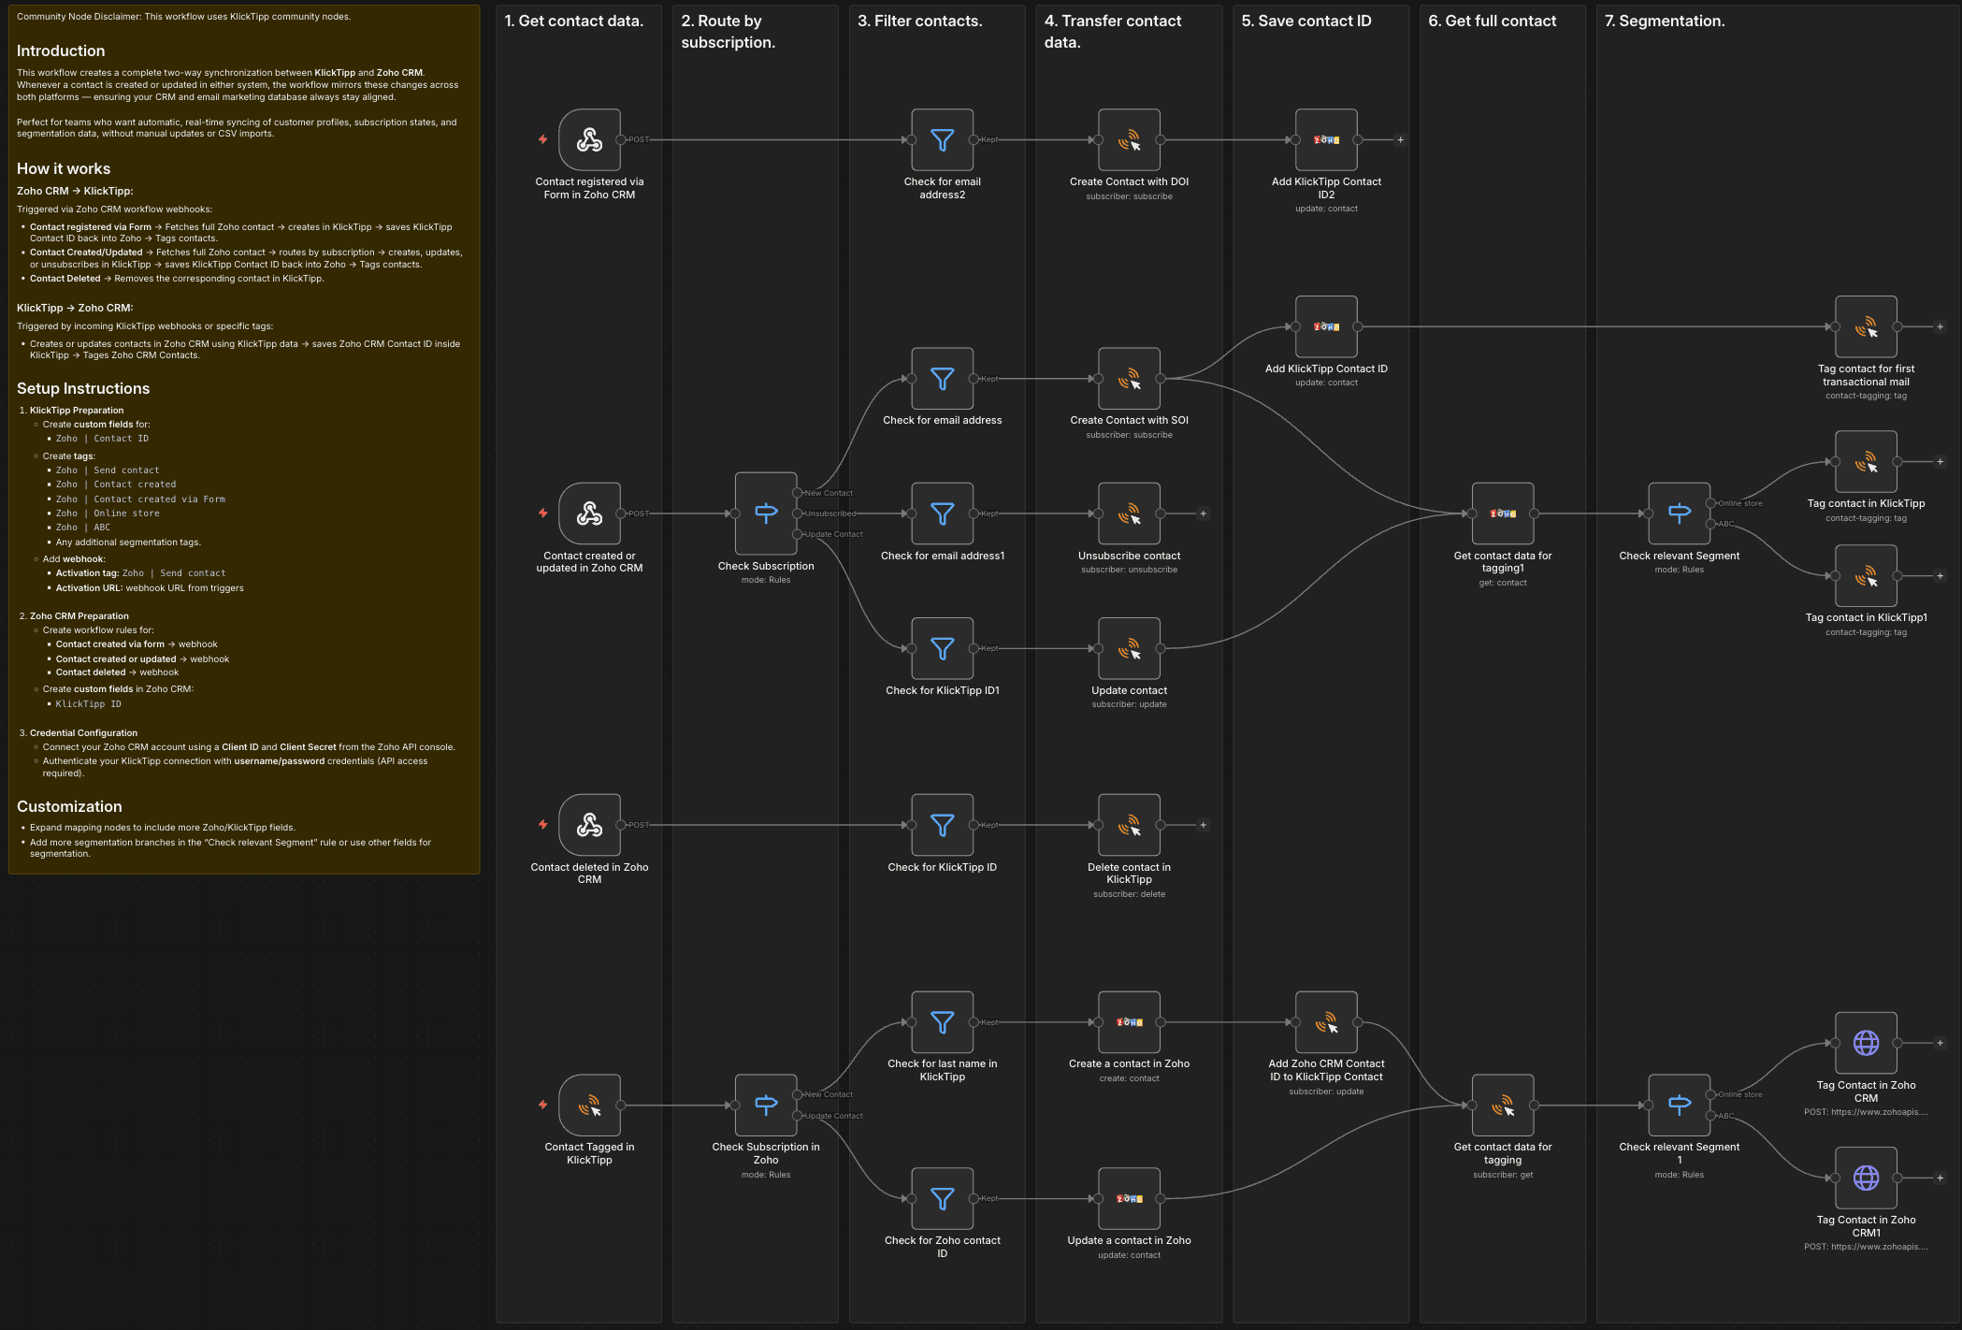Click the 'Check for email address2' filter node

(942, 140)
